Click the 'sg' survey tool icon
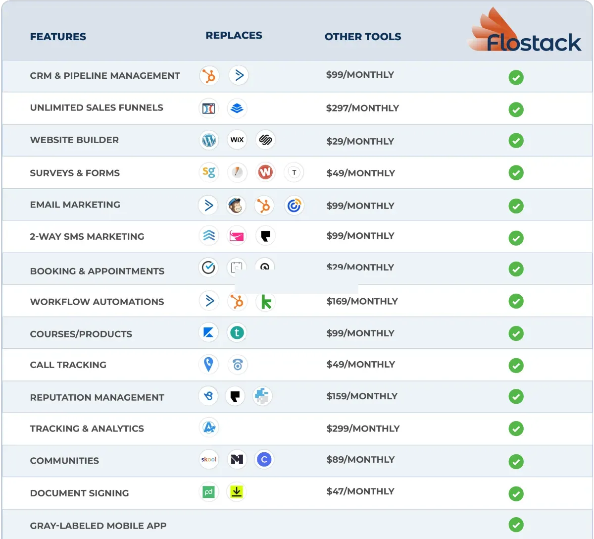This screenshot has height=539, width=594. (x=208, y=172)
